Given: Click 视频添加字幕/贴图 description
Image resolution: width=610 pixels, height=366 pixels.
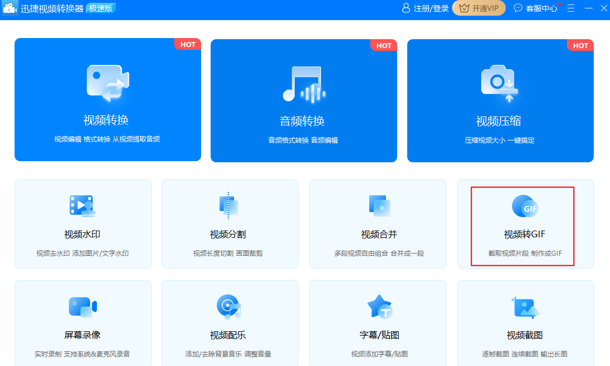Looking at the screenshot, I should (x=379, y=354).
